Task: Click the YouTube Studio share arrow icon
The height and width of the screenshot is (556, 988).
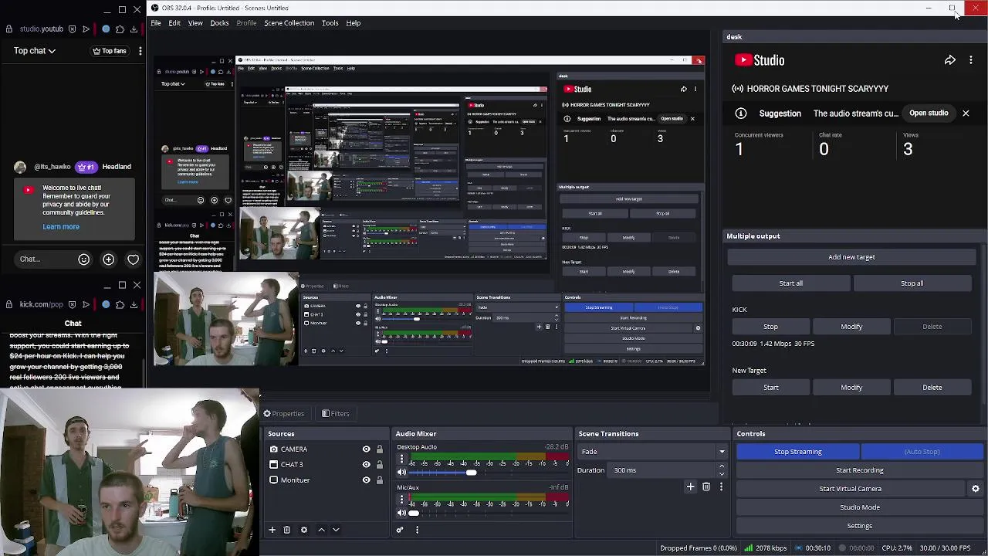Action: pyautogui.click(x=950, y=60)
